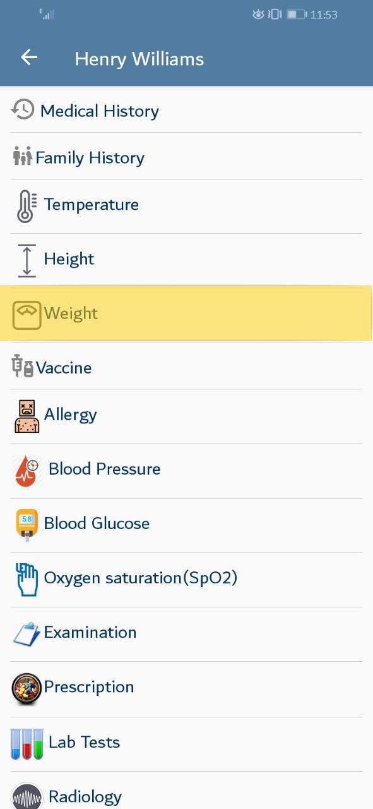This screenshot has height=809, width=373.
Task: Open the Radiology entry
Action: coord(186,791)
